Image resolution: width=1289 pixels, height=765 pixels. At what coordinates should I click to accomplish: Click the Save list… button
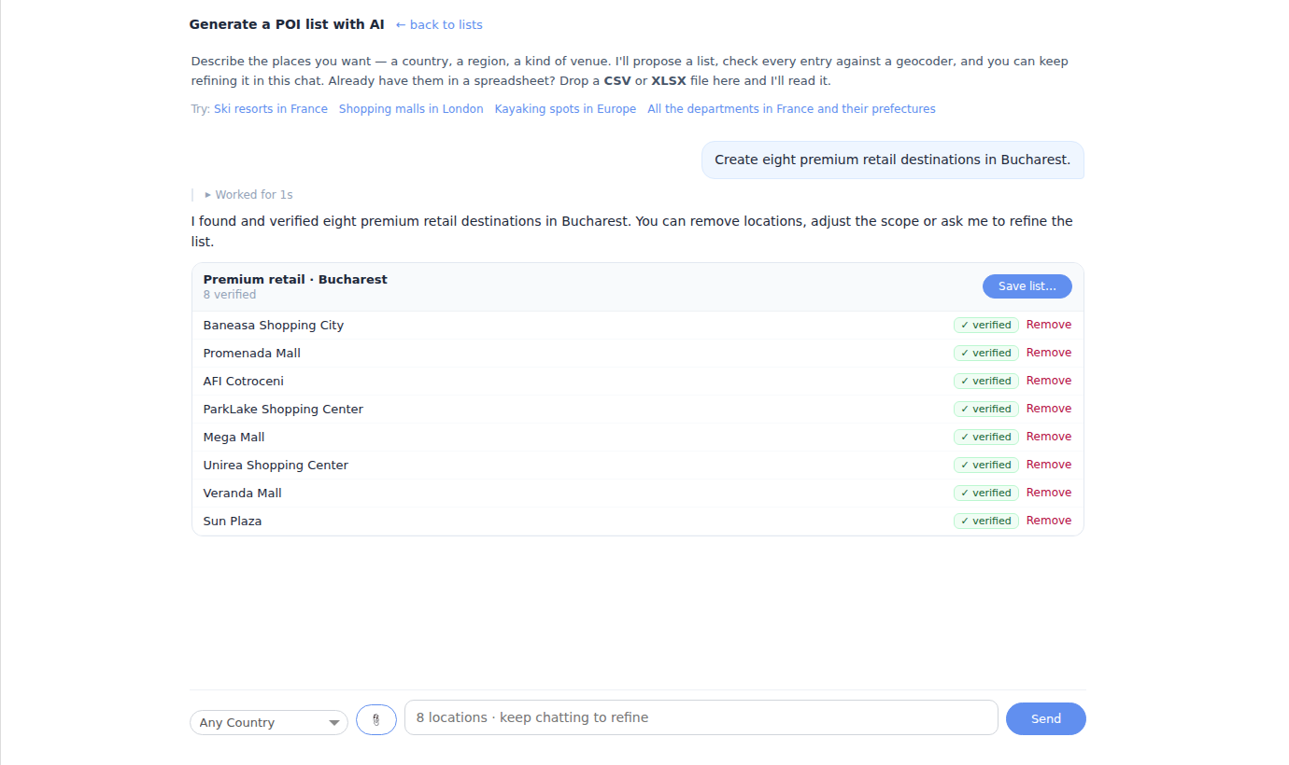(1027, 286)
